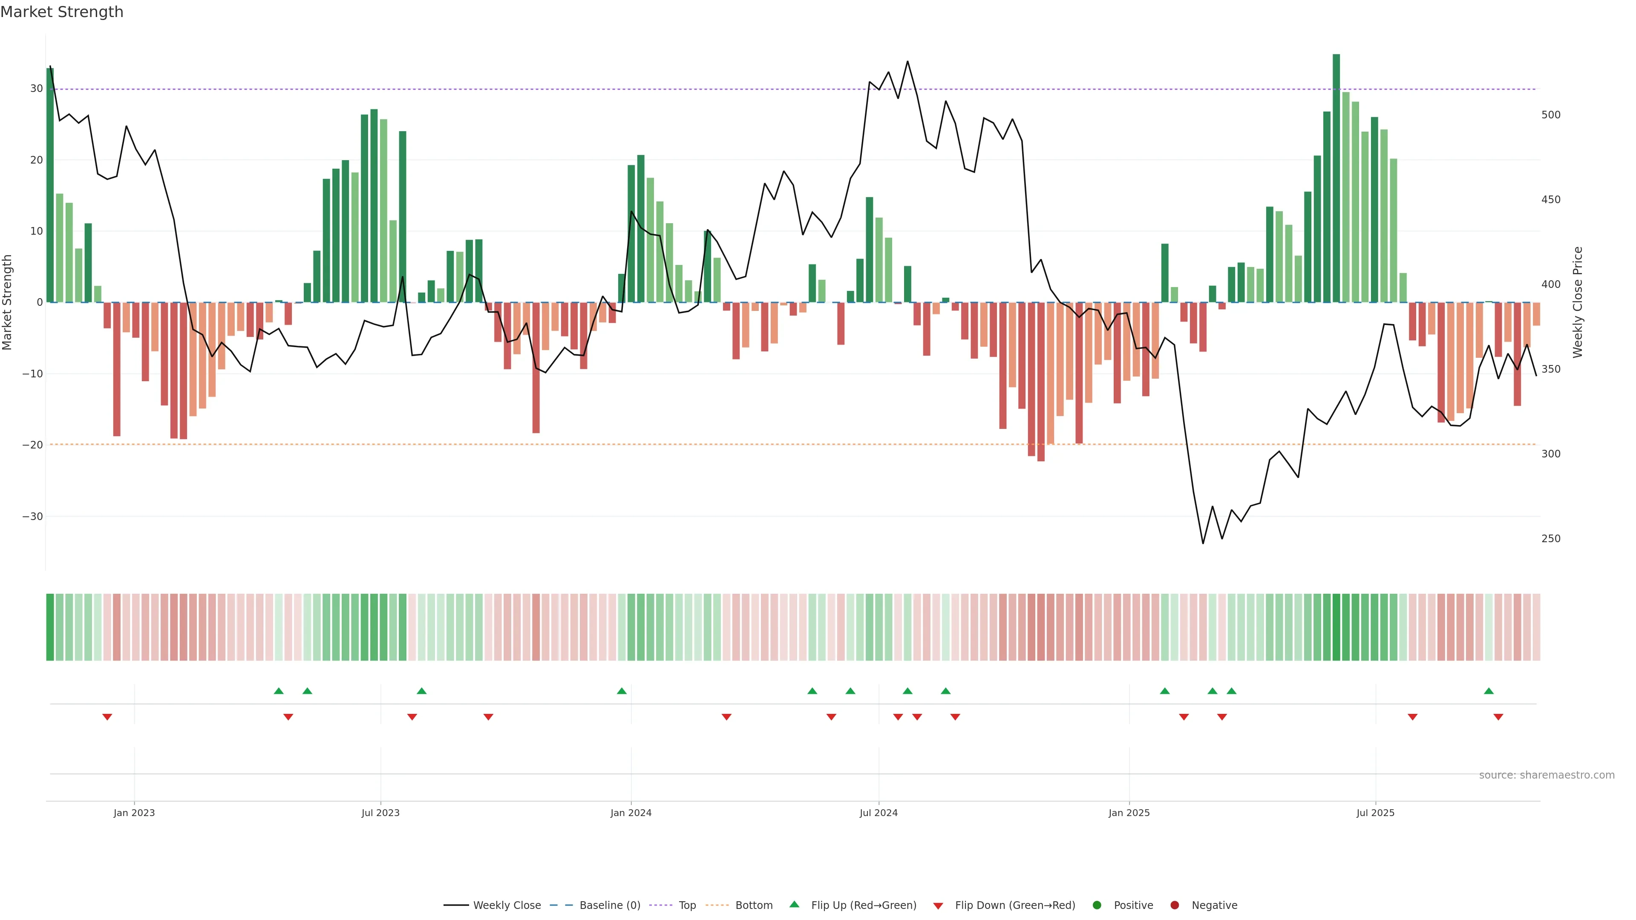This screenshot has height=920, width=1636.
Task: Click the Flip Up green triangle legend icon
Action: tap(794, 904)
